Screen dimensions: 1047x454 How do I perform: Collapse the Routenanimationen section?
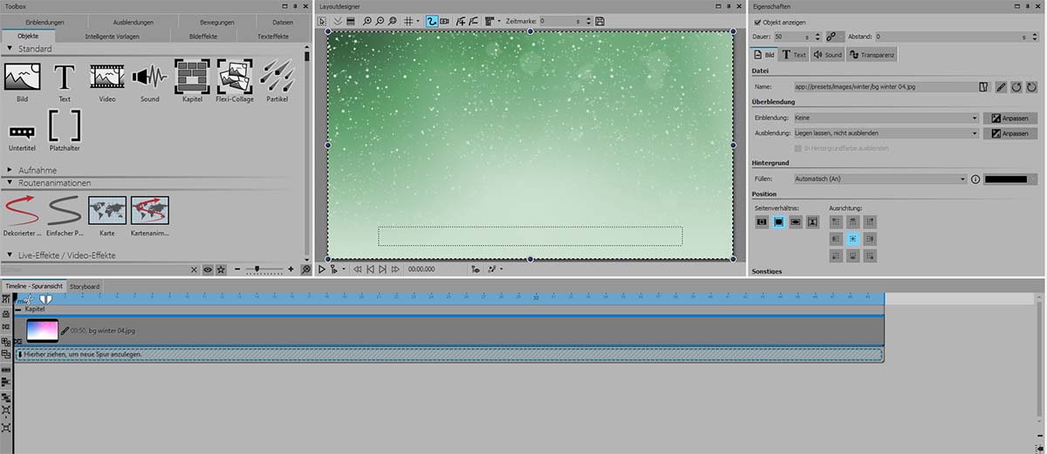click(10, 183)
